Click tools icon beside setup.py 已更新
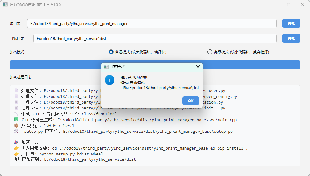310x176 pixels. click(x=16, y=131)
